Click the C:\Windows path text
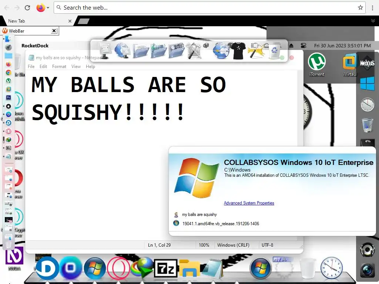The height and width of the screenshot is (284, 379). click(x=237, y=170)
